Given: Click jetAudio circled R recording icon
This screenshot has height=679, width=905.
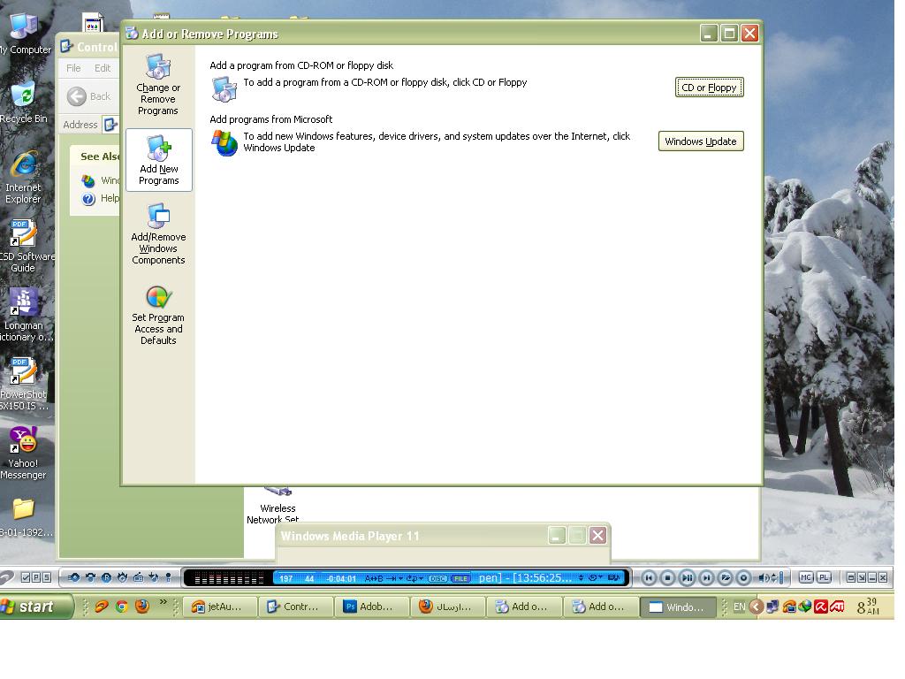Looking at the screenshot, I should [x=106, y=577].
